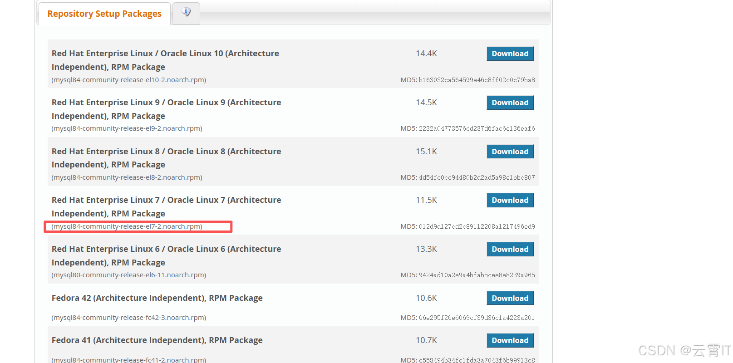Screen dimensions: 733x363
Task: Click MD5 66e295f26e6069cf39d36c1a4223a201 text
Action: point(467,318)
